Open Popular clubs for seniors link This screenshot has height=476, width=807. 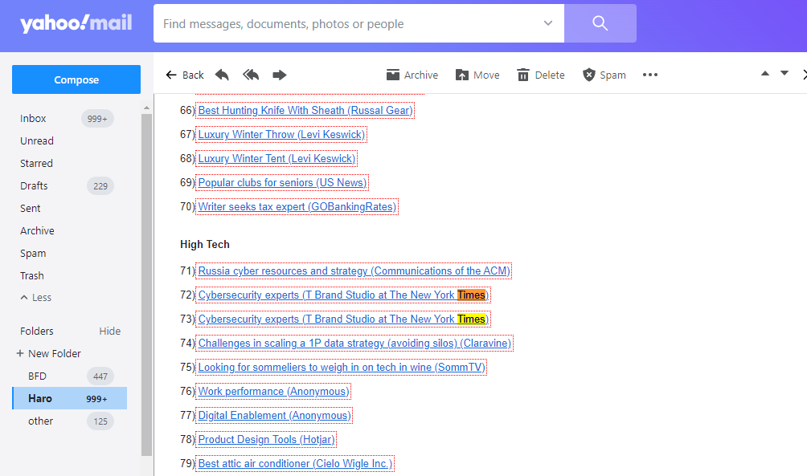283,183
